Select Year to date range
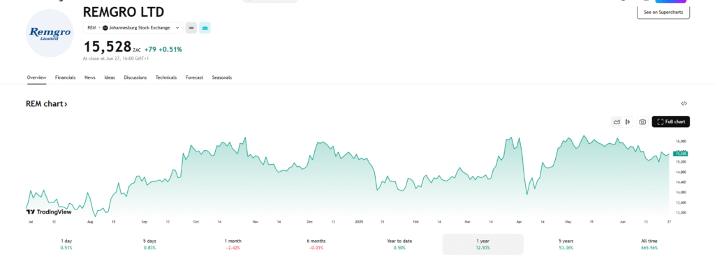Screen dimensions: 715x268 tap(399, 244)
